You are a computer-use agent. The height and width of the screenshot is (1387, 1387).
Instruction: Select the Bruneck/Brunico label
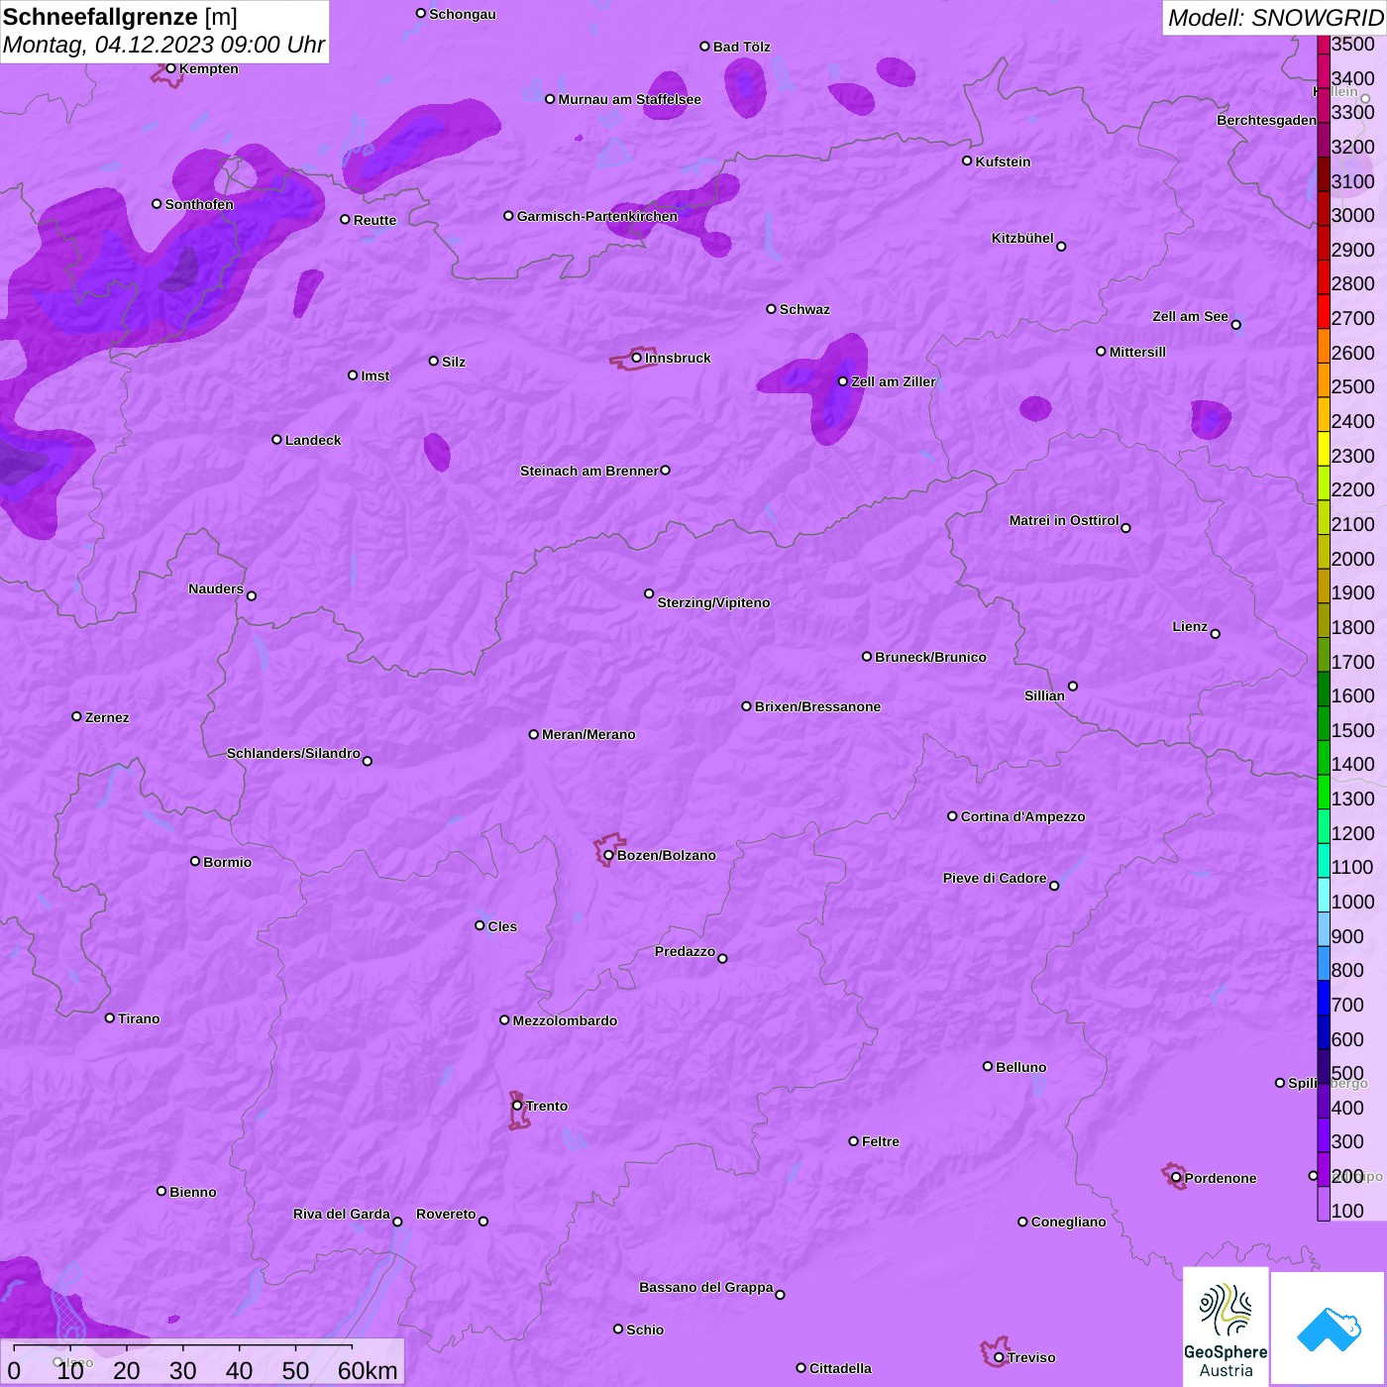click(x=930, y=657)
